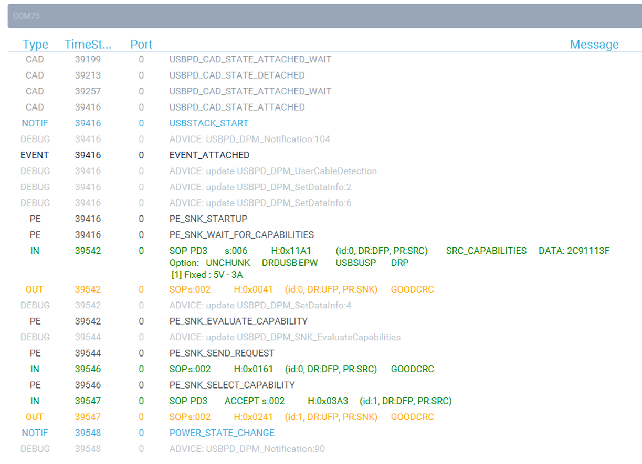Click the H:0x11A1 header value
The width and height of the screenshot is (642, 464).
pos(291,251)
